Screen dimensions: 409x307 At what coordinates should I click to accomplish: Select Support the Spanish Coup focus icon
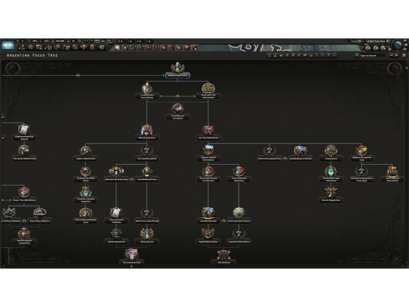pyautogui.click(x=361, y=150)
